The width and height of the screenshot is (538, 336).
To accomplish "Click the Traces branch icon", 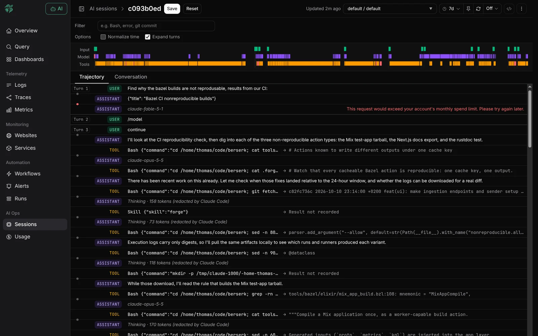I will click(x=9, y=97).
